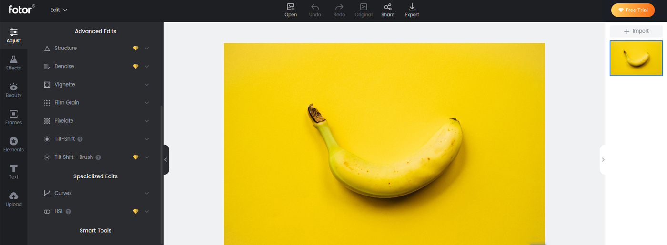Open the Effects panel in sidebar
Screen dimensions: 667x245
click(x=13, y=62)
